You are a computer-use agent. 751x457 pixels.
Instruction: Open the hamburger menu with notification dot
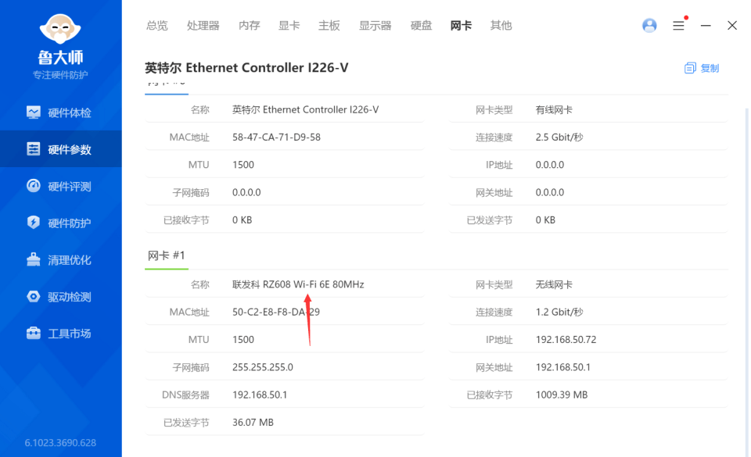678,25
